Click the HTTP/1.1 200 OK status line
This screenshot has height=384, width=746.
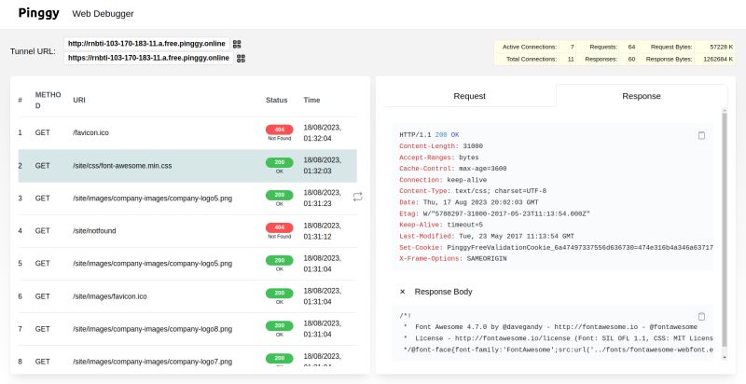[429, 135]
